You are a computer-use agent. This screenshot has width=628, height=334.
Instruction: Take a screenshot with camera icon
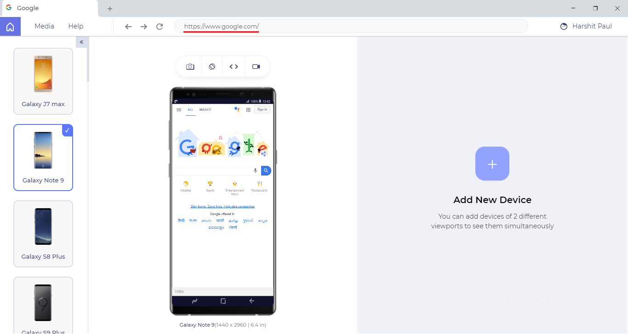tap(190, 67)
